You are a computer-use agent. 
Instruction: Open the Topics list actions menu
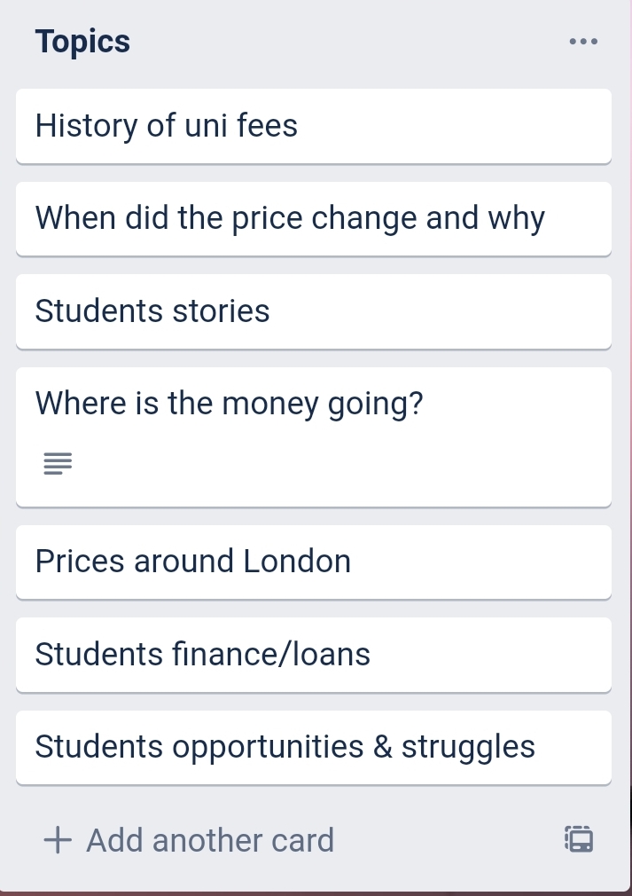tap(583, 42)
